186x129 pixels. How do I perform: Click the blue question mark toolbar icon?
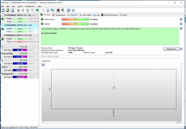68,10
